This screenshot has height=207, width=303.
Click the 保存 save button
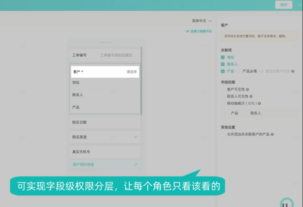283,5
